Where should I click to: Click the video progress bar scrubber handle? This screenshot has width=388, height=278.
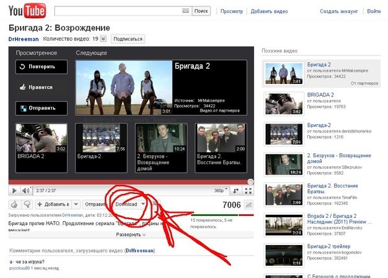pos(250,182)
